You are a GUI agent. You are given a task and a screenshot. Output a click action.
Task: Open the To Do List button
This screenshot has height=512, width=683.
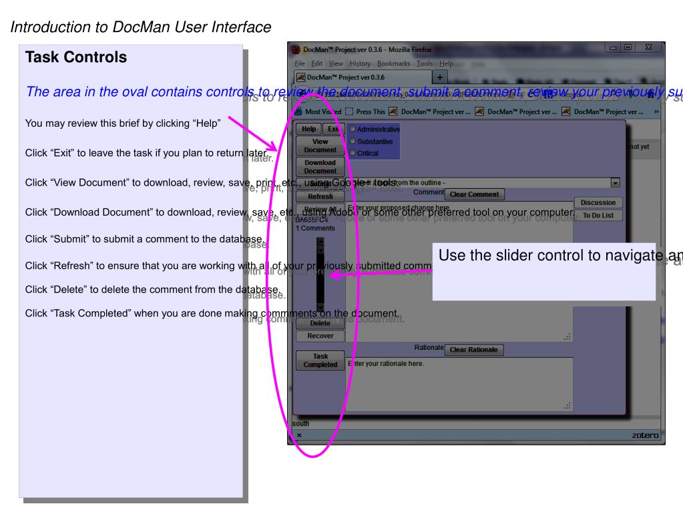(x=598, y=216)
